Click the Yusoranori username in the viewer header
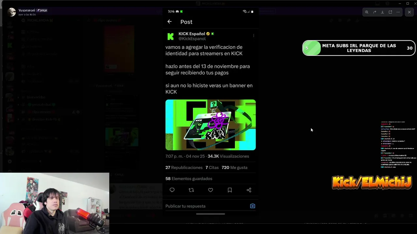Screen dimensions: 417x234 tap(27, 10)
